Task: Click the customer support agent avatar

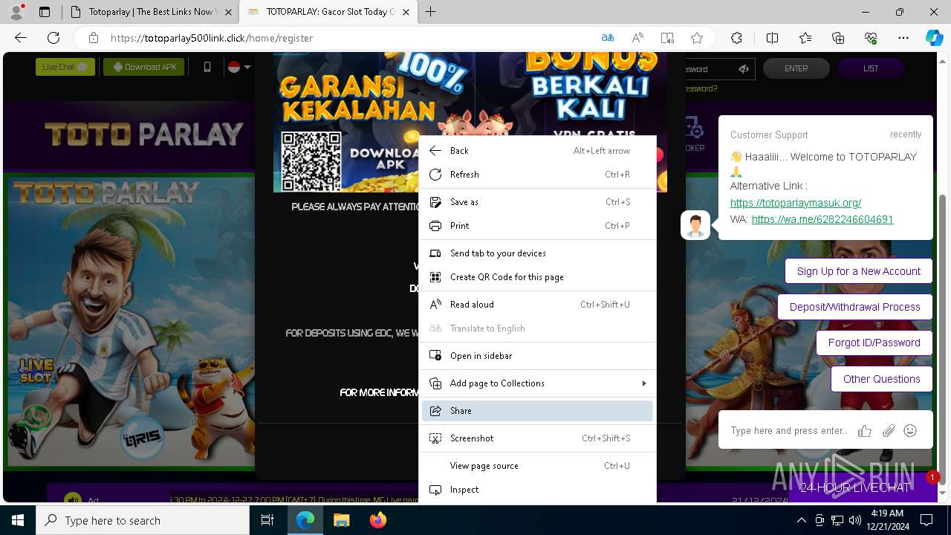Action: coord(695,225)
